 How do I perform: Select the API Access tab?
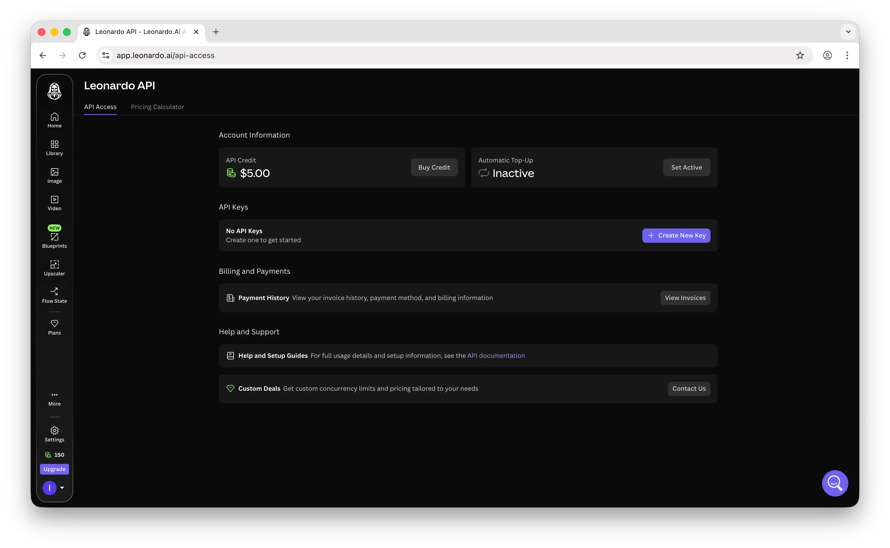100,107
